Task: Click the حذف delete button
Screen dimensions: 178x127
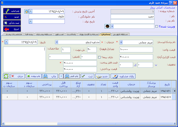Action: click(18, 76)
